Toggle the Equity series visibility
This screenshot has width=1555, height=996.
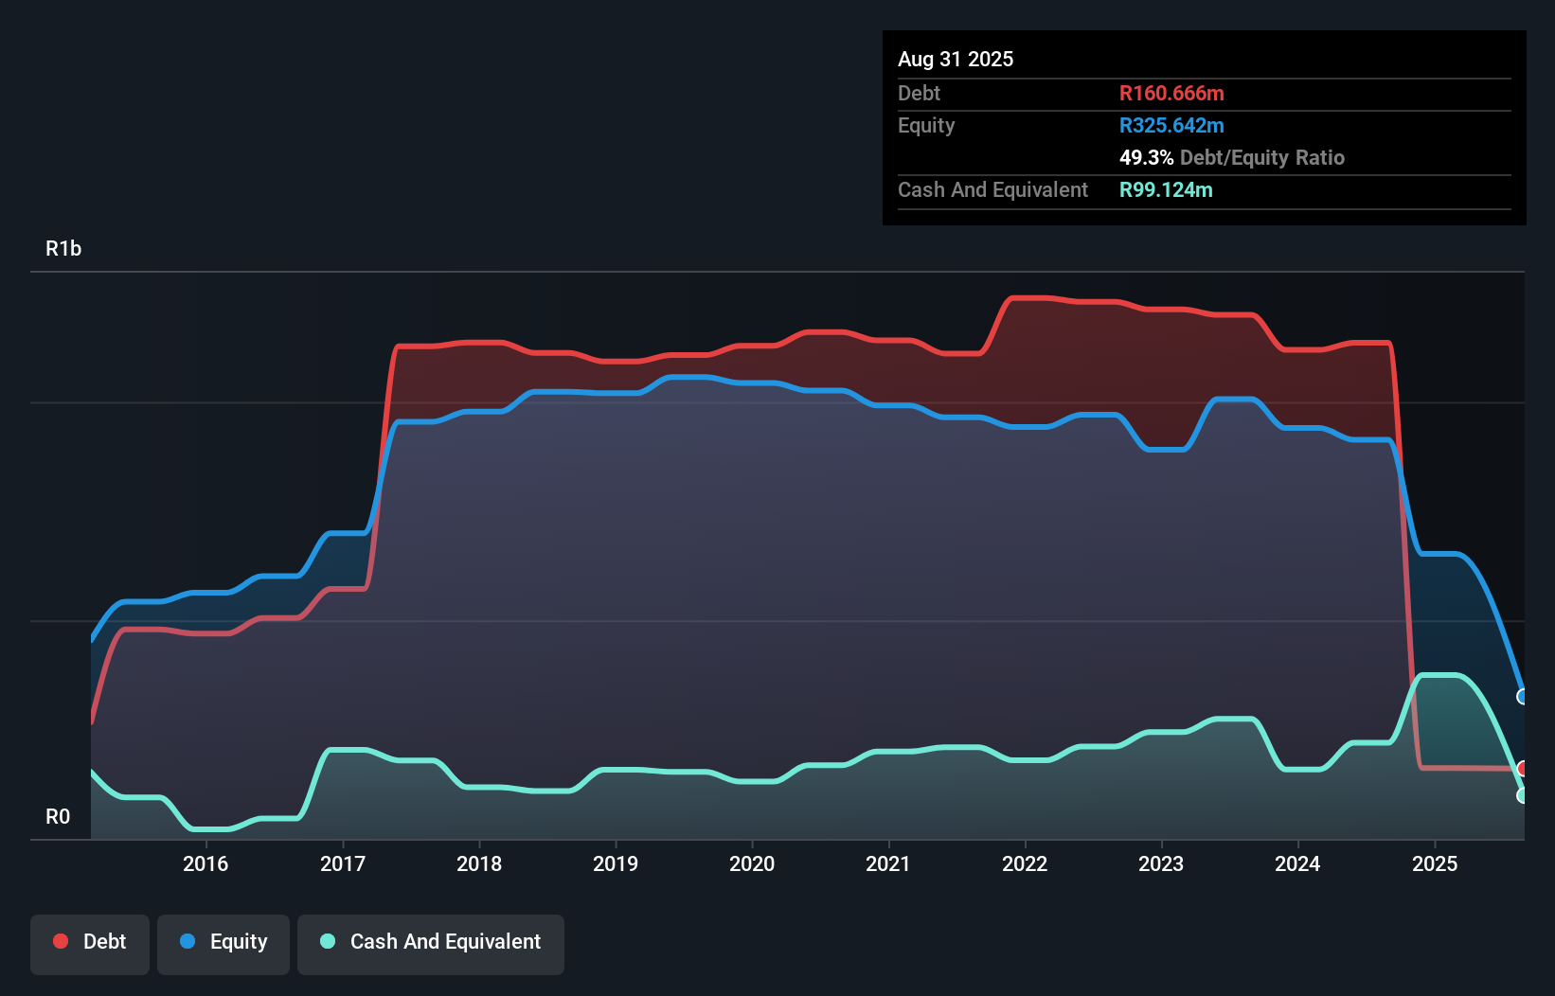[x=223, y=942]
